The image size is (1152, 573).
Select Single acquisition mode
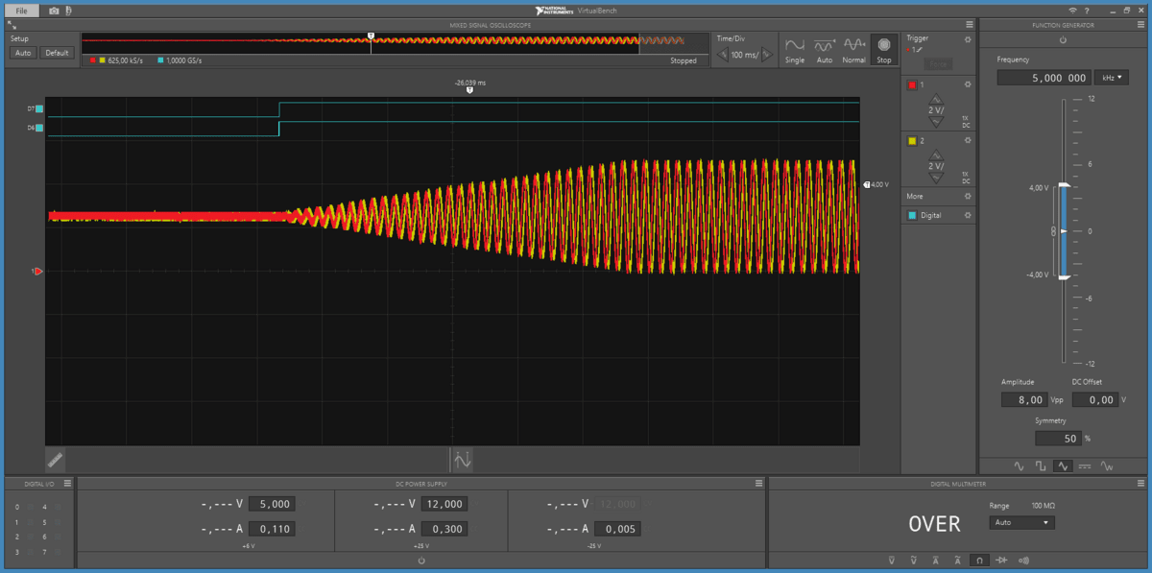pos(795,50)
